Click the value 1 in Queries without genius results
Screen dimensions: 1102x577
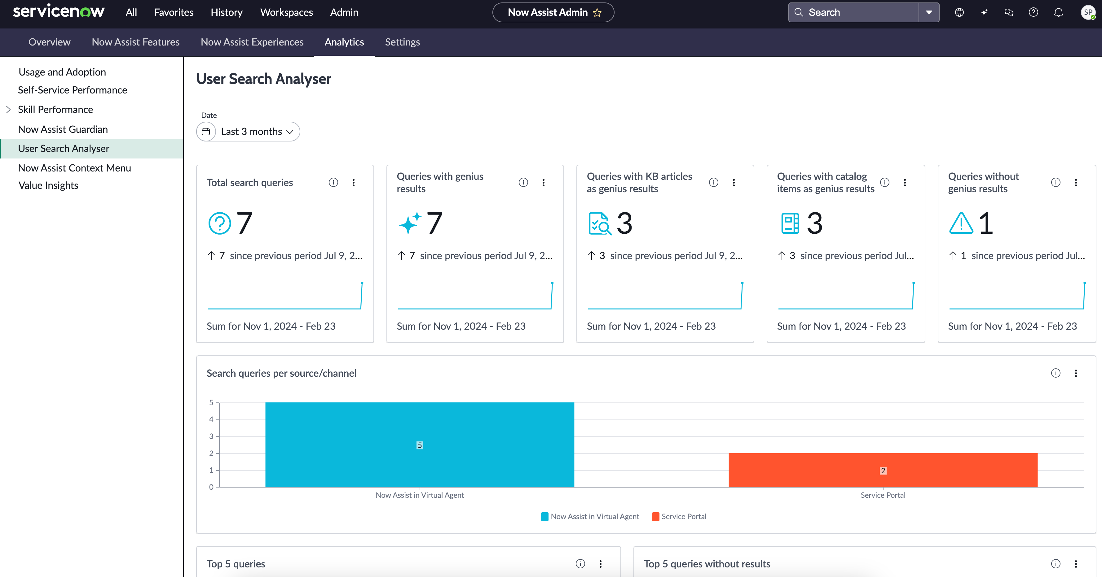(986, 223)
